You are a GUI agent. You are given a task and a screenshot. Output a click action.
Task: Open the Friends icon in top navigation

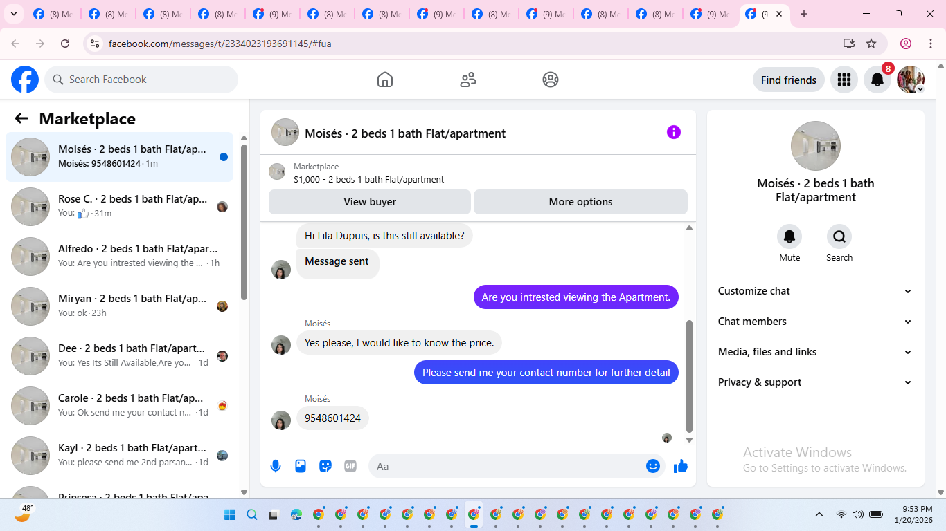pyautogui.click(x=468, y=80)
